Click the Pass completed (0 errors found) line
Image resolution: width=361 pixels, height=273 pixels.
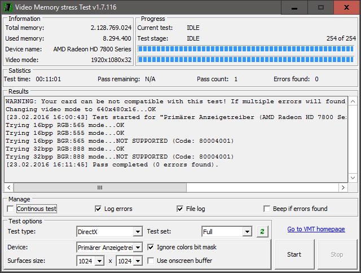(112, 165)
